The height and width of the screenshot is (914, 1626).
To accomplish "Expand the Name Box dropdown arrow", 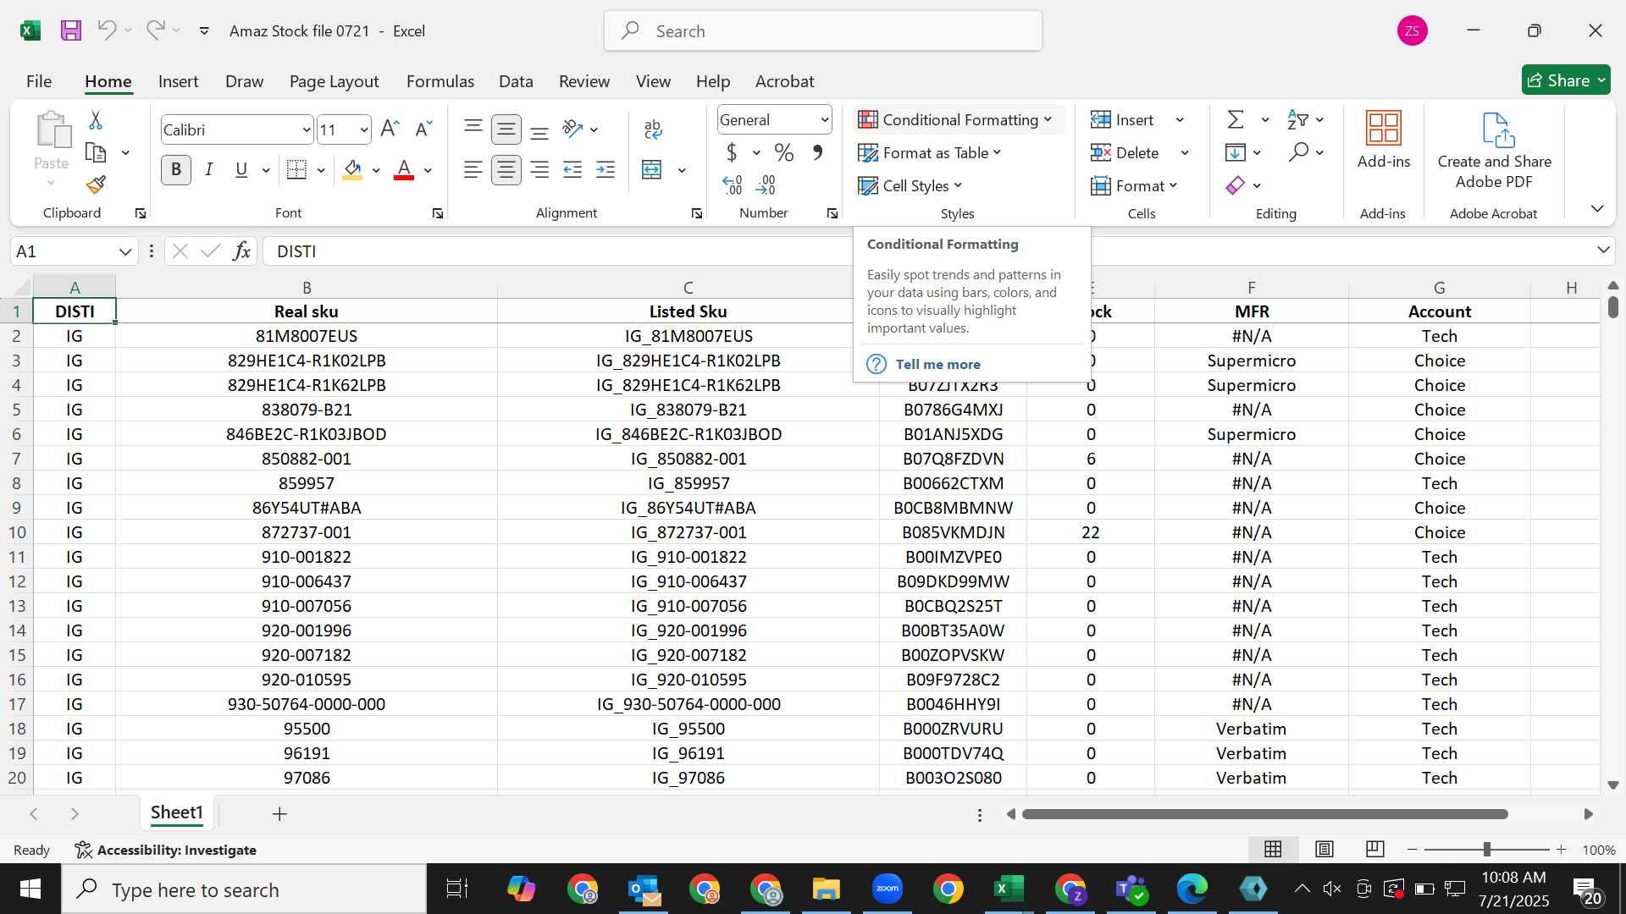I will pyautogui.click(x=125, y=251).
